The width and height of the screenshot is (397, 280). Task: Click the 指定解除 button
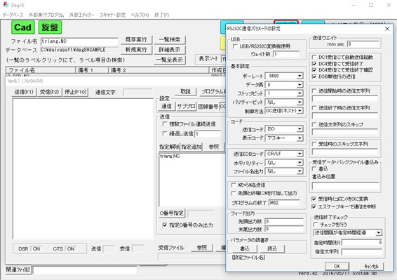click(x=169, y=147)
